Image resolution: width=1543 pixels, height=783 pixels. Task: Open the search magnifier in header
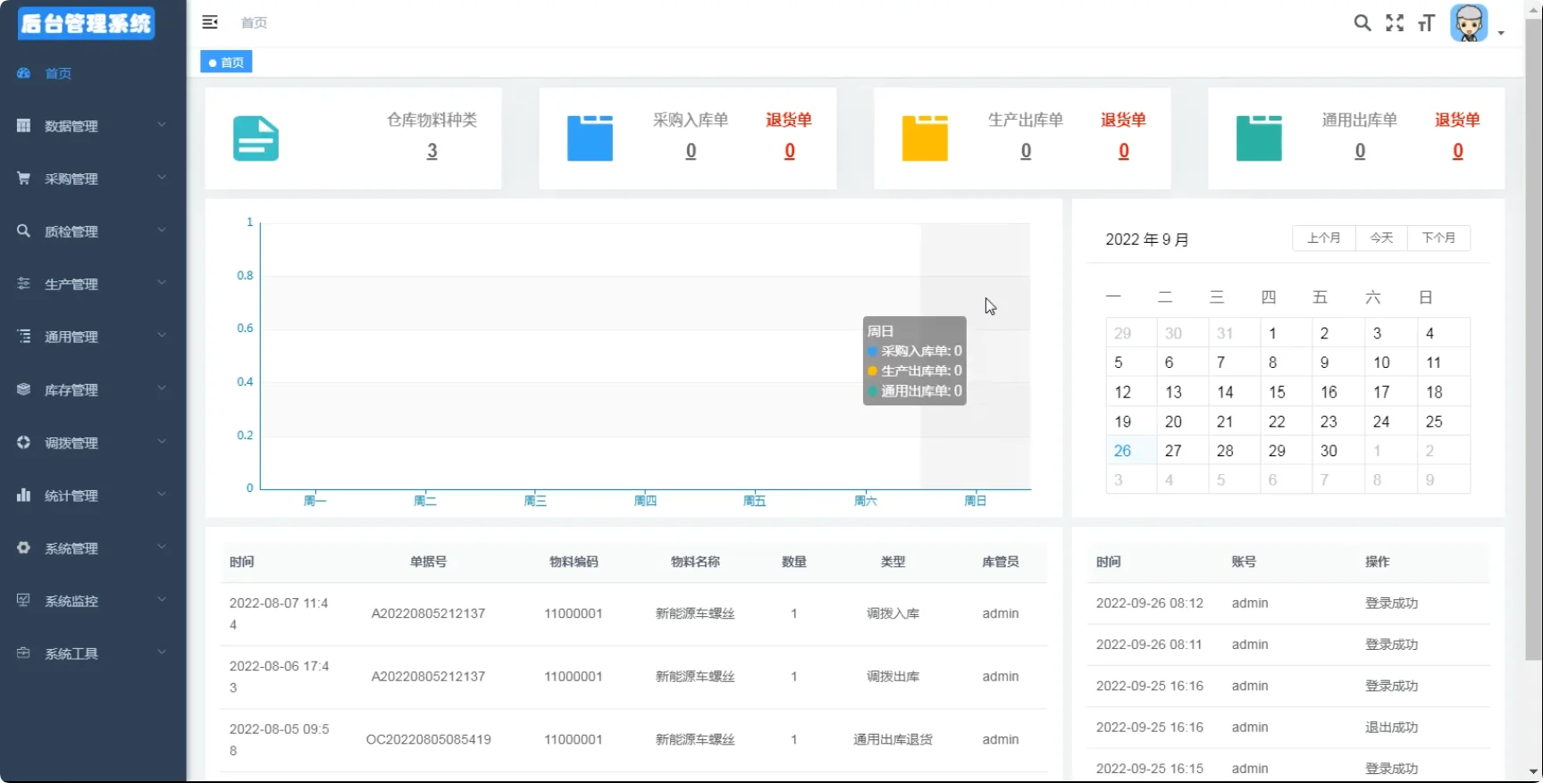(1362, 23)
